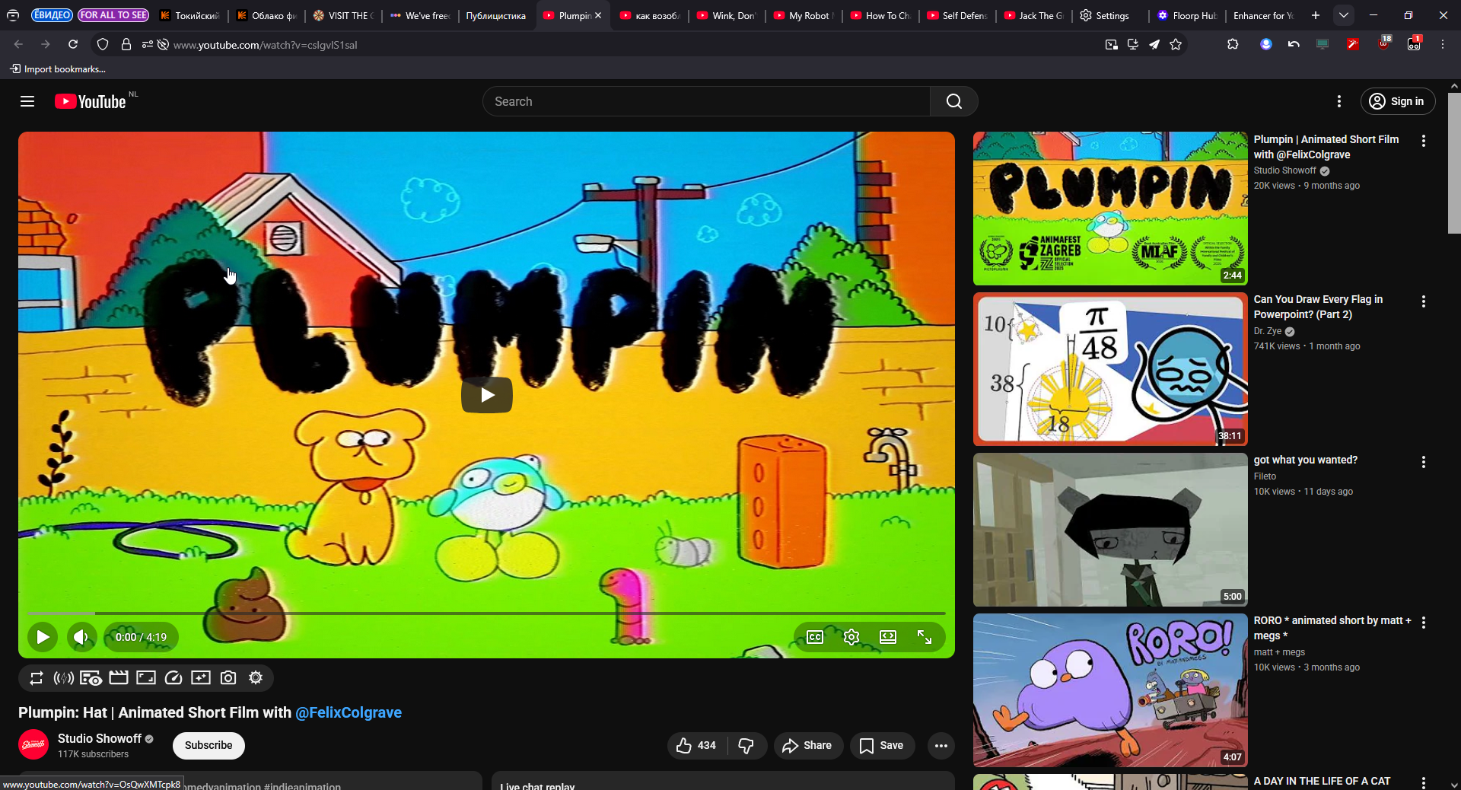The width and height of the screenshot is (1461, 790).
Task: Open the video filters sparkle icon
Action: click(x=201, y=678)
